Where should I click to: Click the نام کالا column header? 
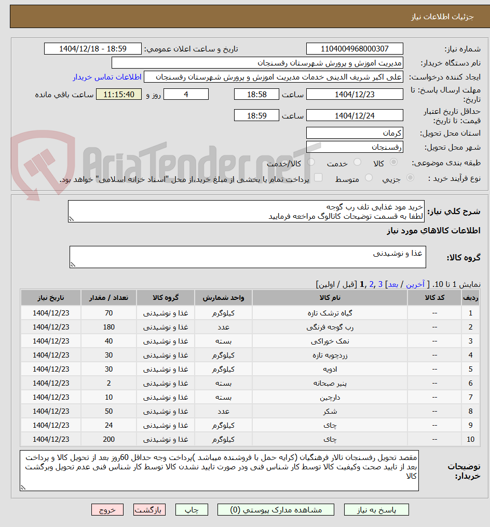(330, 297)
